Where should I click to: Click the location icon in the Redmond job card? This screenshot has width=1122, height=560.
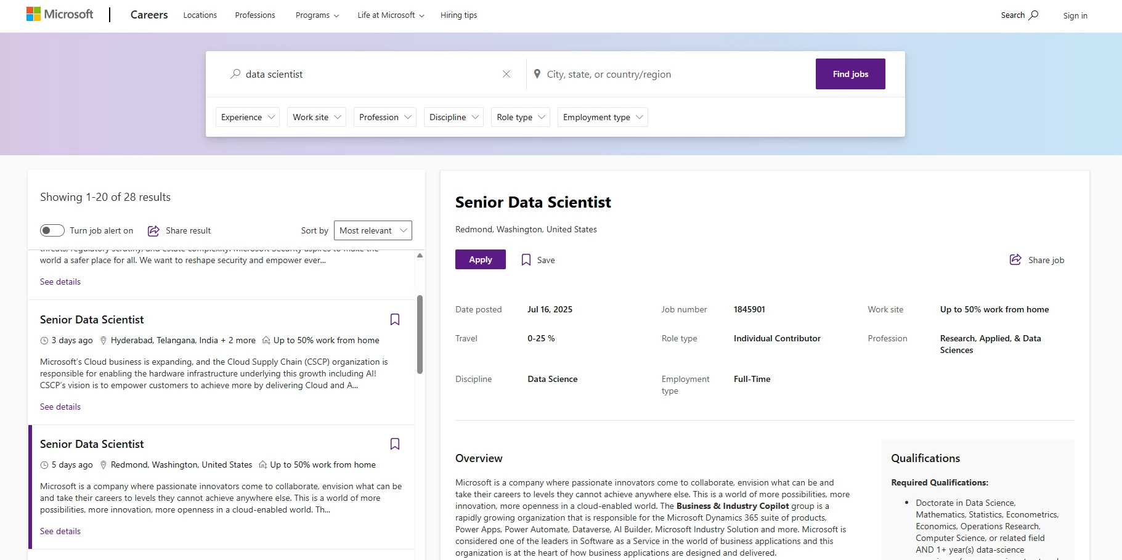coord(104,465)
